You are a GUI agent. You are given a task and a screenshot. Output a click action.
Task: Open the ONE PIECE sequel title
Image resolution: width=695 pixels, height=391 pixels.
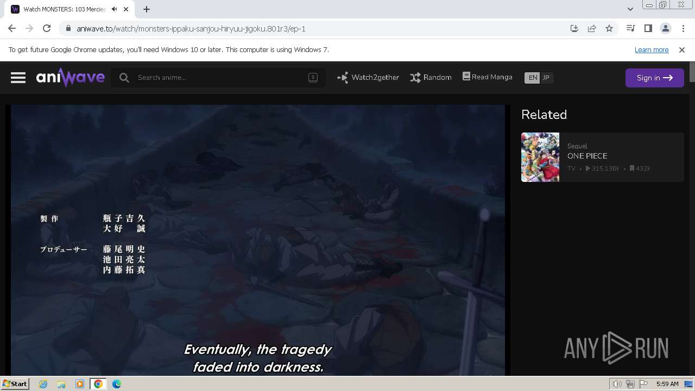click(x=587, y=156)
